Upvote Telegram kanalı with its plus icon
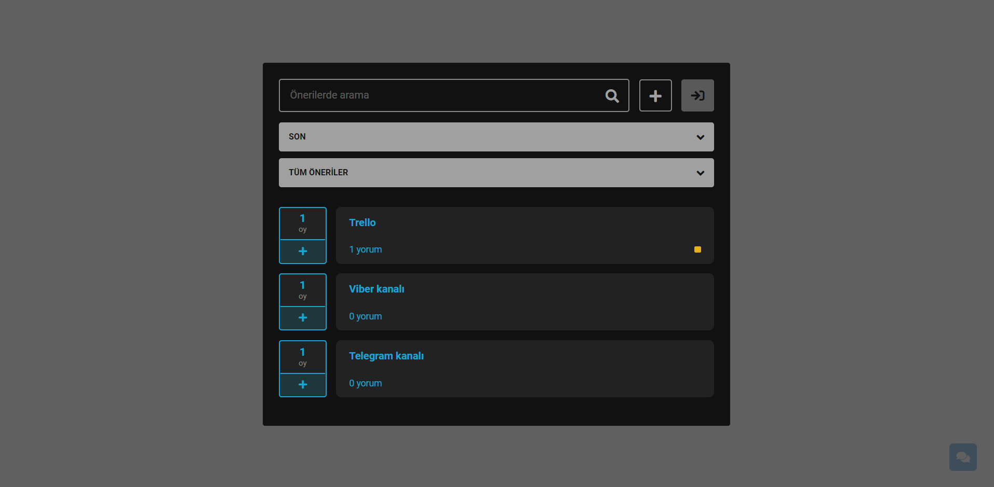Image resolution: width=994 pixels, height=487 pixels. pos(303,385)
